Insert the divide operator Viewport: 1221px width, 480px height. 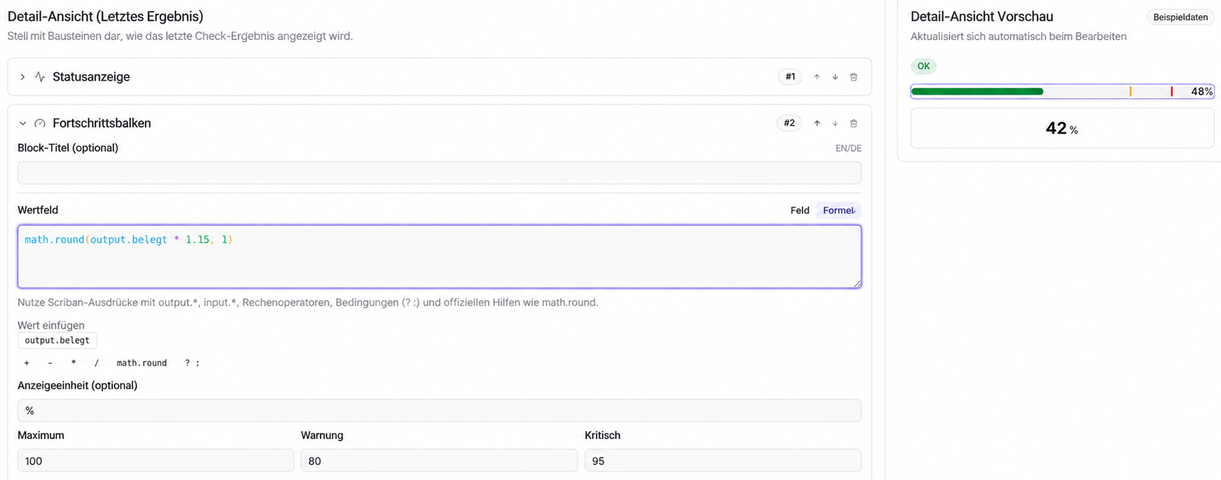coord(96,362)
